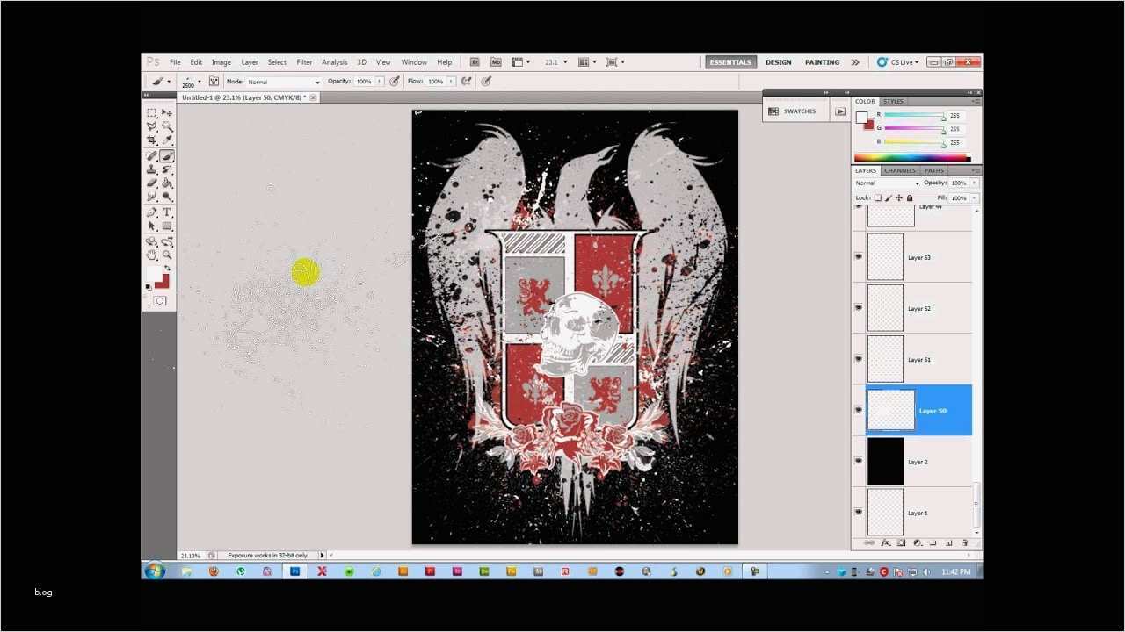This screenshot has height=632, width=1125.
Task: Select the Paint Bucket tool
Action: tap(167, 183)
